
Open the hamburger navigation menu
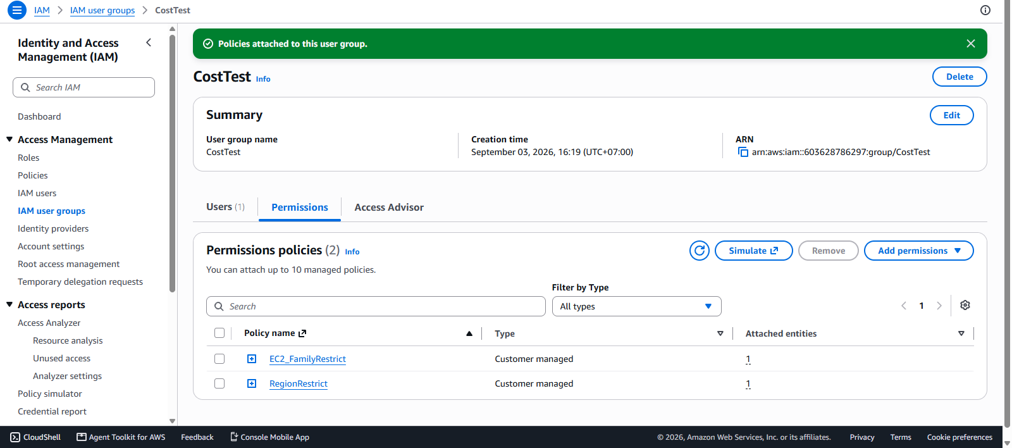[x=17, y=10]
